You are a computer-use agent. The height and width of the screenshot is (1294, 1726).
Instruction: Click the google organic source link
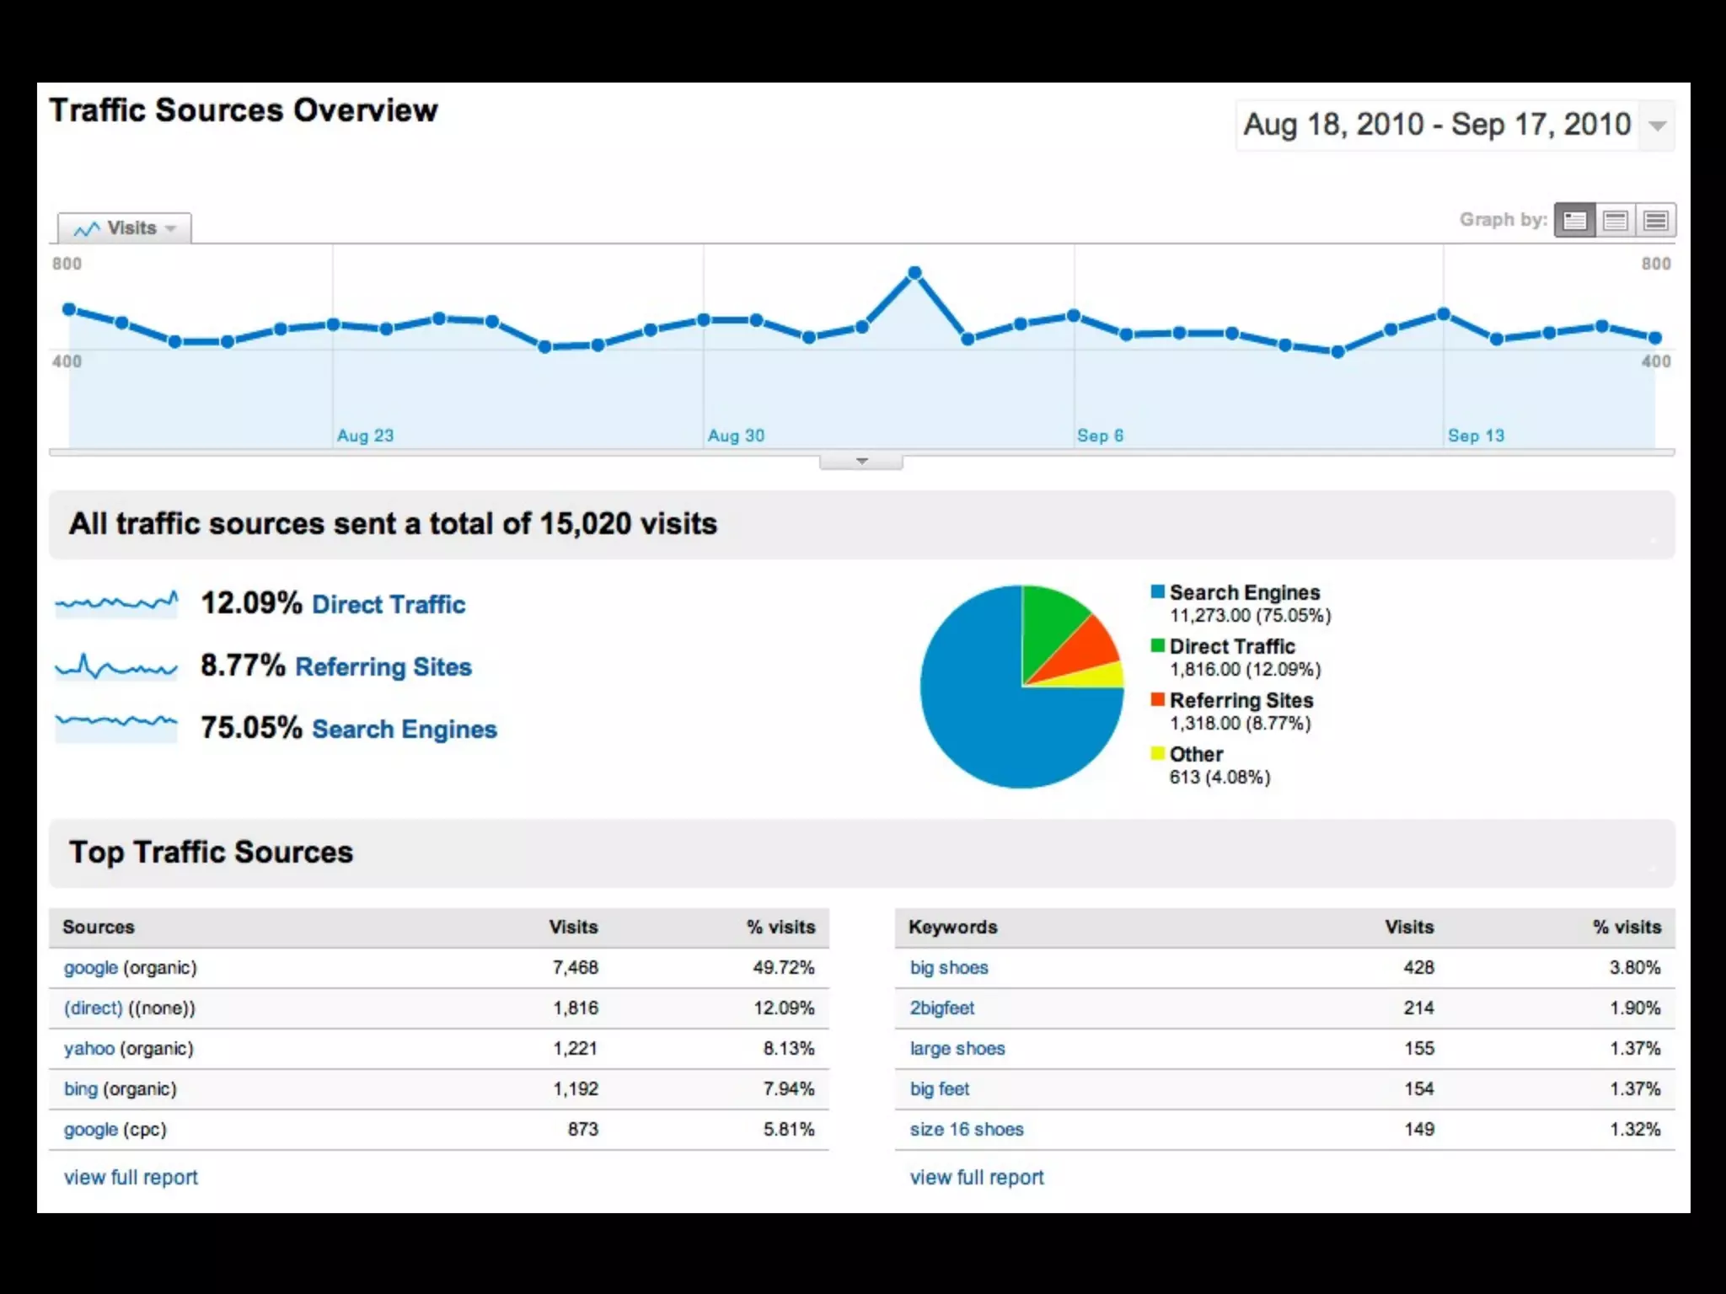click(x=90, y=968)
